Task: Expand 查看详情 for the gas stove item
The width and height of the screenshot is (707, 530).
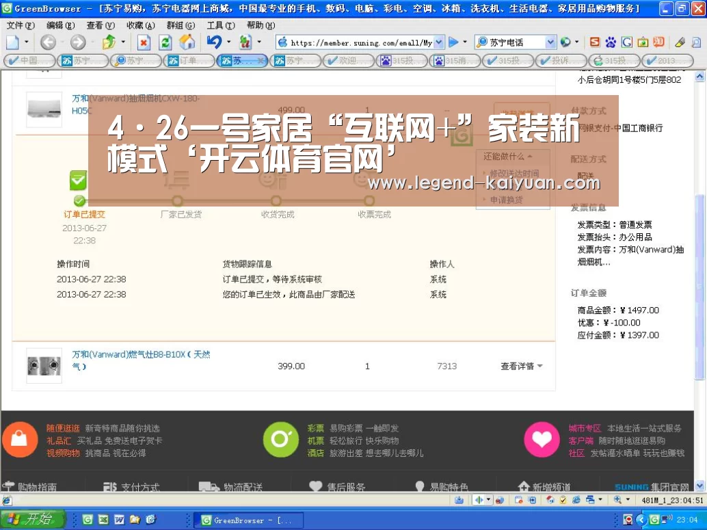Action: [x=521, y=366]
